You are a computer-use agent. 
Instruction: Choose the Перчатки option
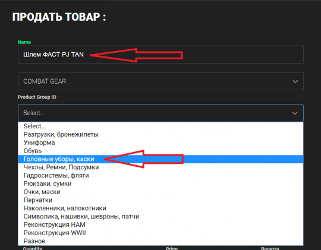160,200
